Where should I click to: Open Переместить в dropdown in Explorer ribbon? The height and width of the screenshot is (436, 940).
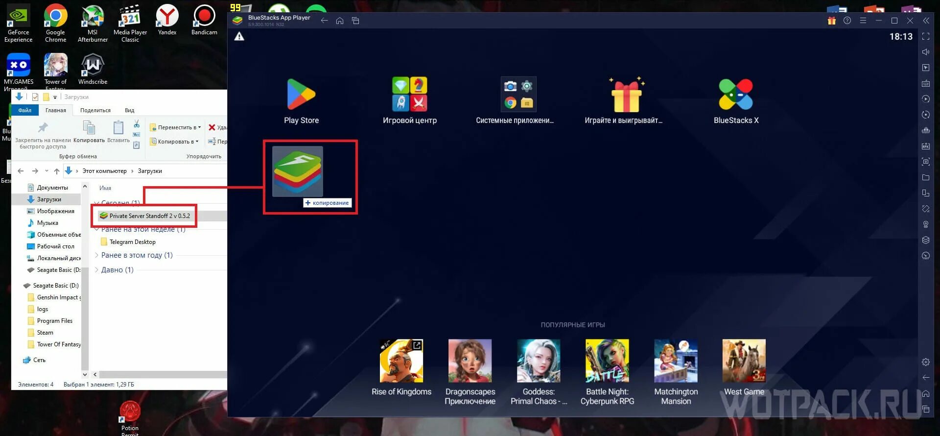[x=175, y=127]
